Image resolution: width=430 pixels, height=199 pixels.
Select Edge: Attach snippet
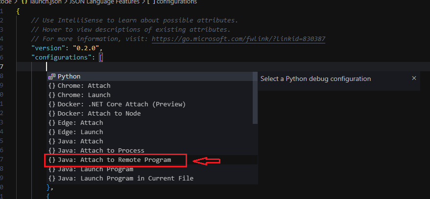80,123
